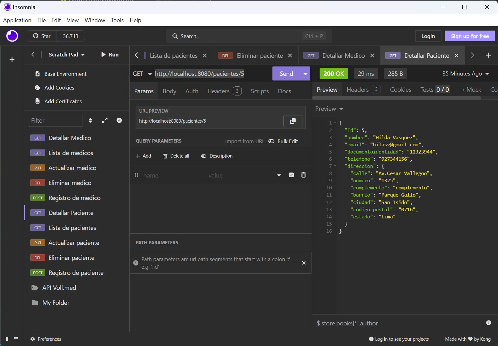
Task: Click the Login button
Action: [428, 36]
